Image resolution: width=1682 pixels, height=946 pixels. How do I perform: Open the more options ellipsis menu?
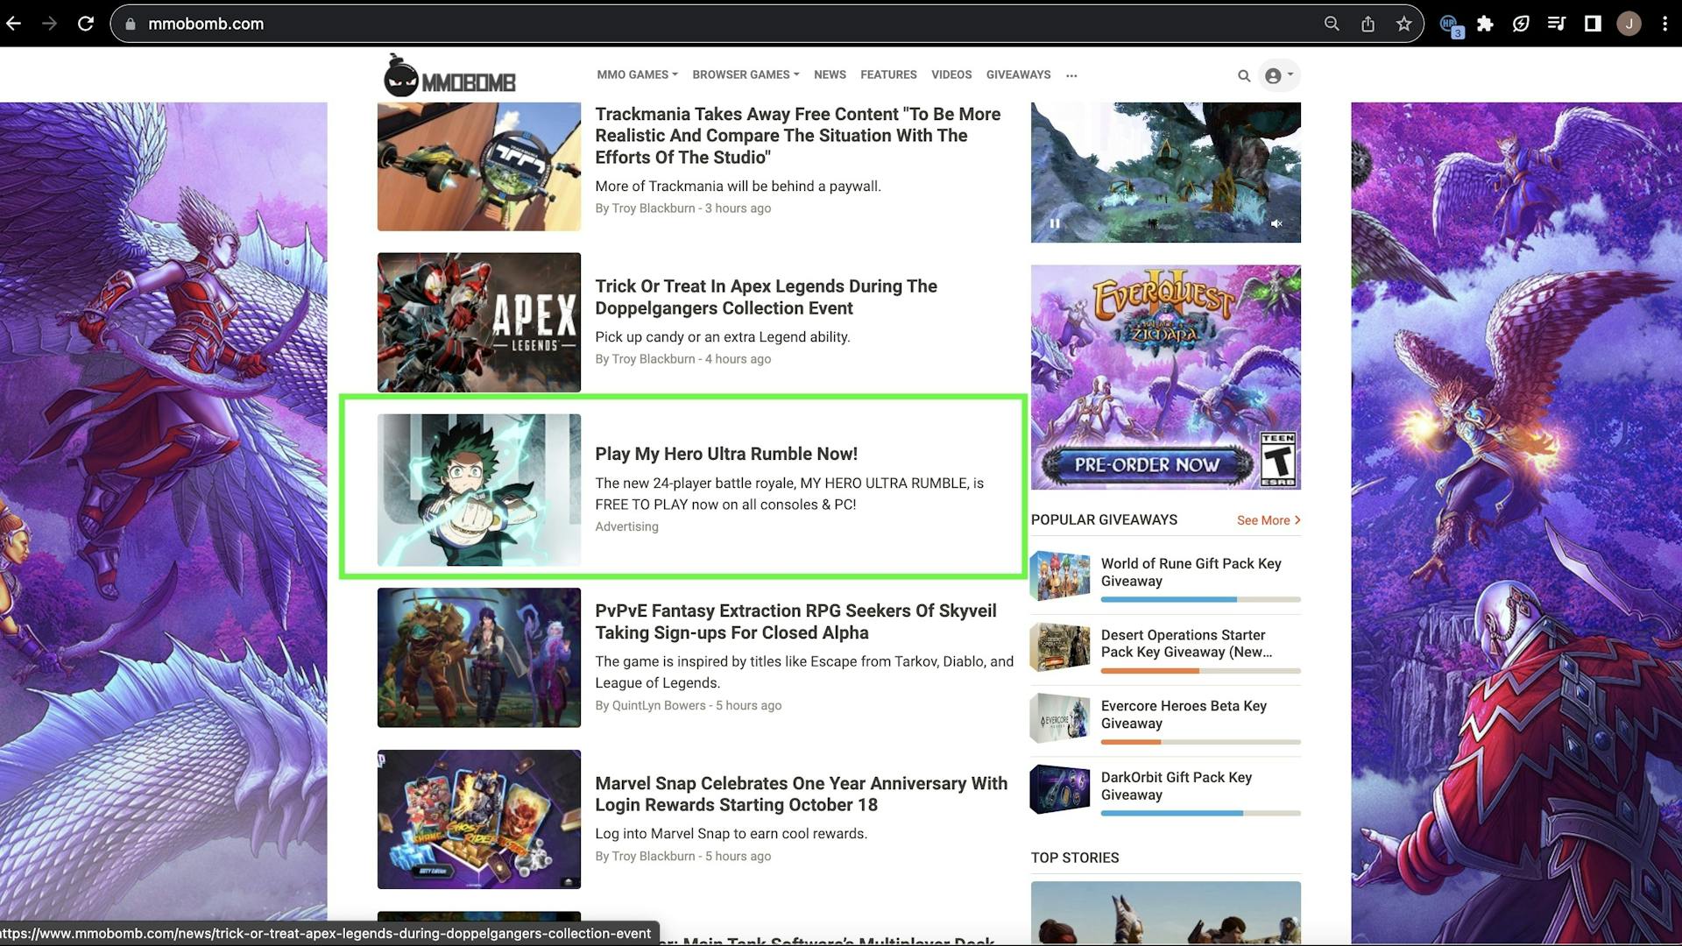pos(1071,76)
